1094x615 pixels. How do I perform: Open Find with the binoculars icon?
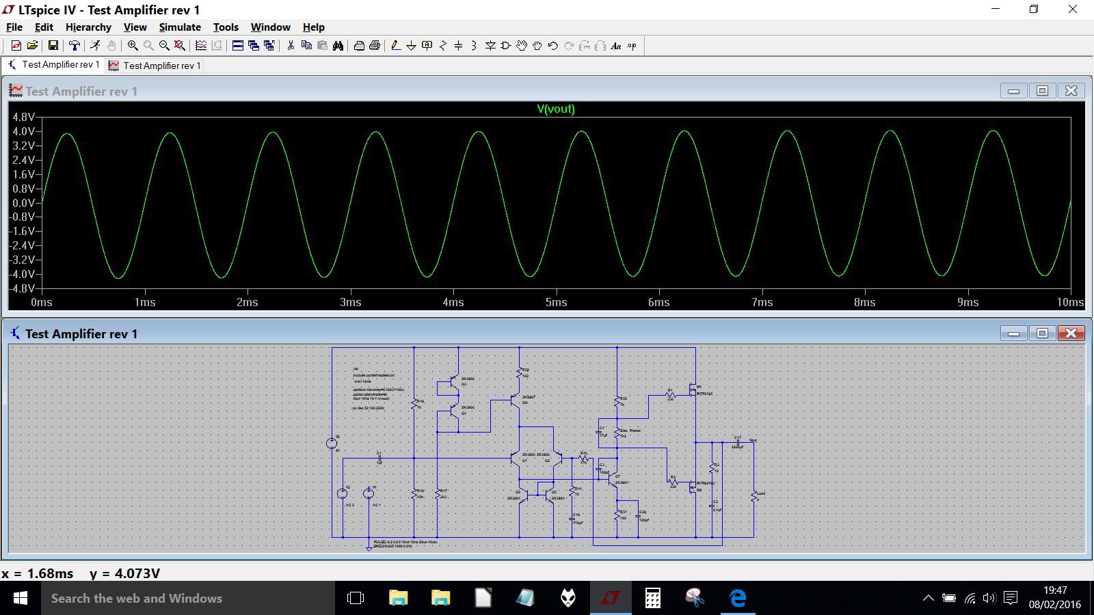(338, 46)
